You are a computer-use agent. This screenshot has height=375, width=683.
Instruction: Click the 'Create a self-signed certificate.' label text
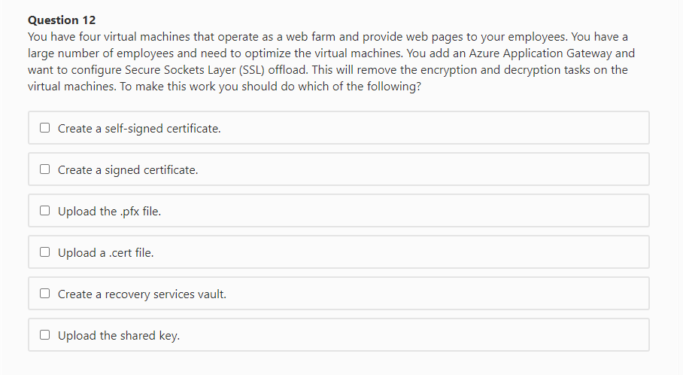pyautogui.click(x=139, y=129)
